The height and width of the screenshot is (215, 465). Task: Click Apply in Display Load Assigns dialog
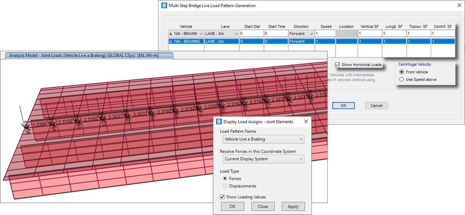tap(293, 206)
